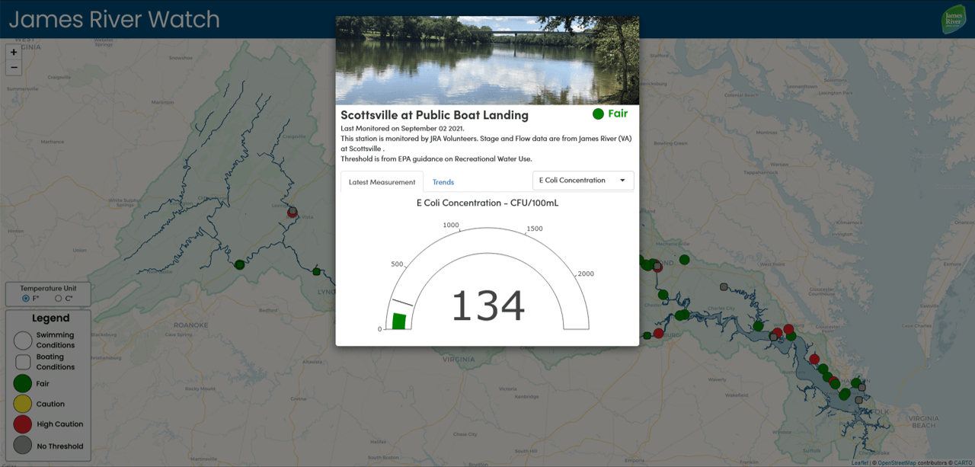Click the green Fair status dot in popup
This screenshot has height=467, width=975.
pos(598,114)
